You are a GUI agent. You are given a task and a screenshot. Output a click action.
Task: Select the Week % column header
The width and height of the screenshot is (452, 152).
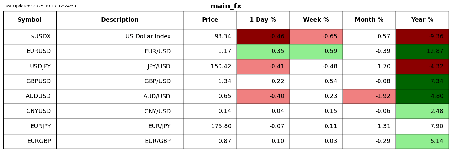coord(316,20)
